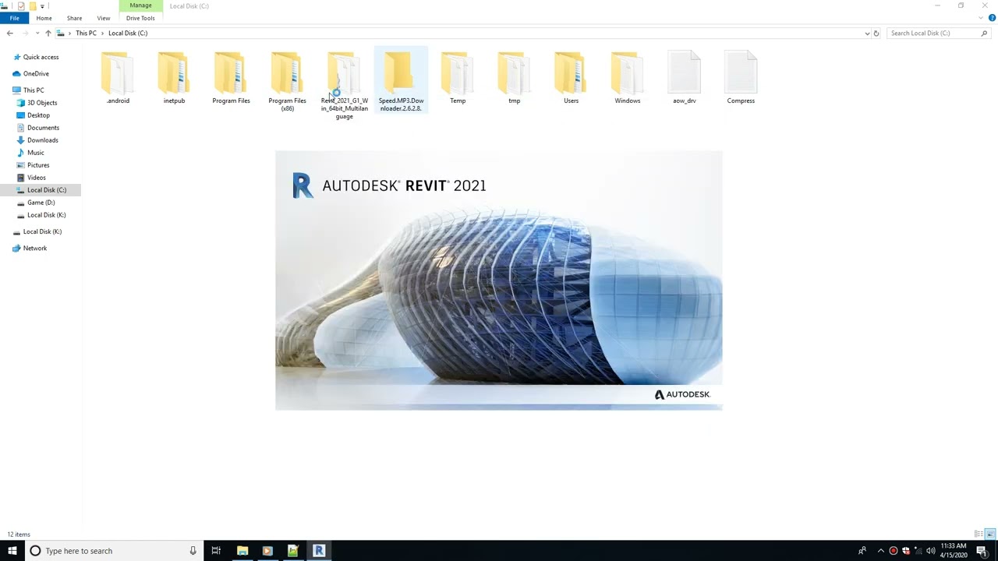Switch to large icons view layout
Screen dimensions: 998x561
pos(990,534)
